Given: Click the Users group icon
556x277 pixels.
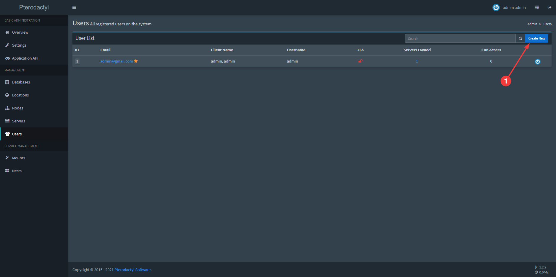Looking at the screenshot, I should click(x=7, y=134).
